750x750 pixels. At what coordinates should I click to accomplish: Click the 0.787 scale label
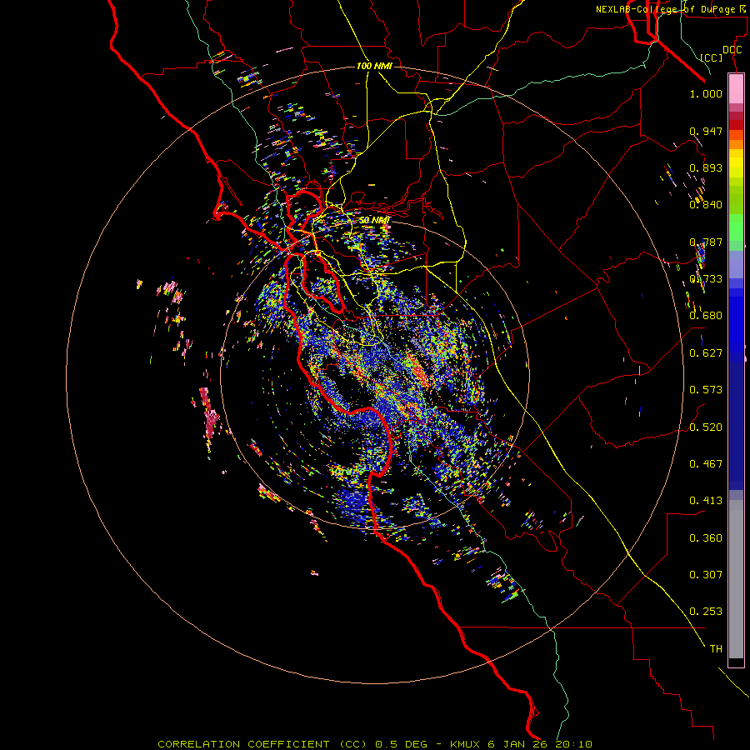tap(706, 242)
